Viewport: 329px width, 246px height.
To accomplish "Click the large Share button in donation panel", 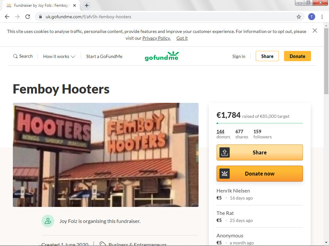I will pos(260,152).
